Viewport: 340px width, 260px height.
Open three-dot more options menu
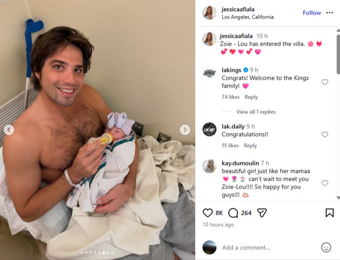point(329,12)
